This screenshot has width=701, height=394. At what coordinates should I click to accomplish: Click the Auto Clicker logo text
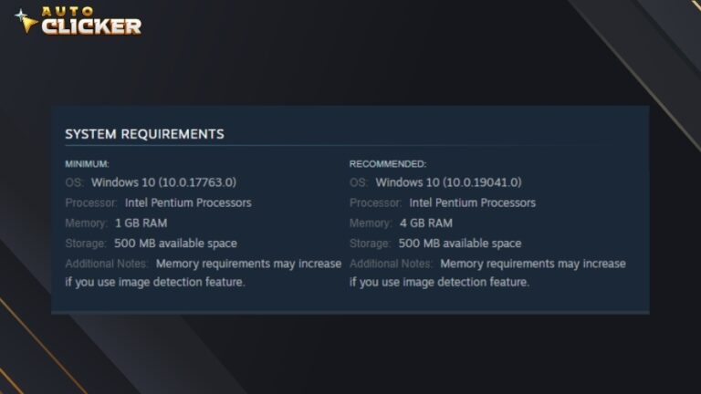91,21
